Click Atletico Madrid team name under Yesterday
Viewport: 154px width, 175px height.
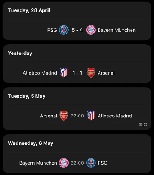coord(40,73)
